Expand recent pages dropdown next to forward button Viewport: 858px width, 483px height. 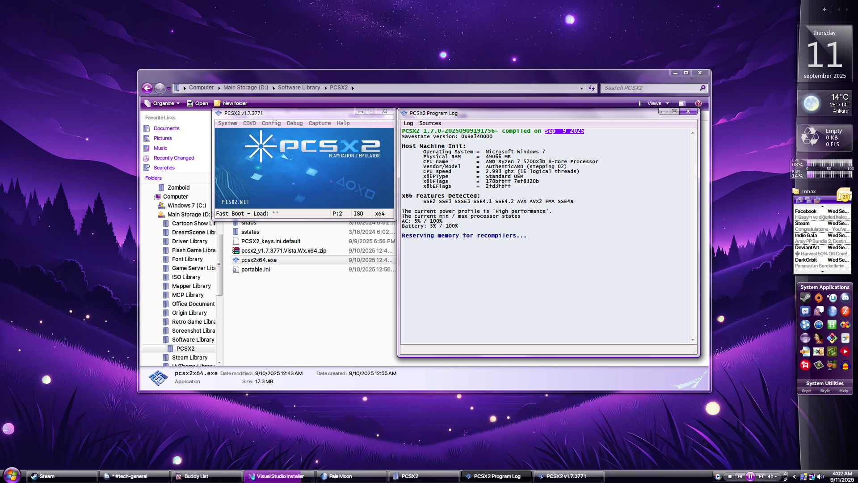(168, 88)
